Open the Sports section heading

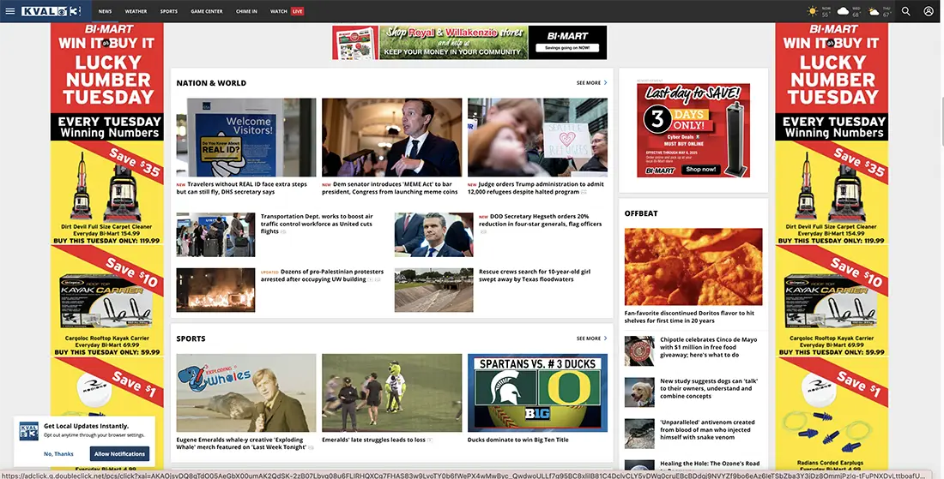tap(191, 338)
